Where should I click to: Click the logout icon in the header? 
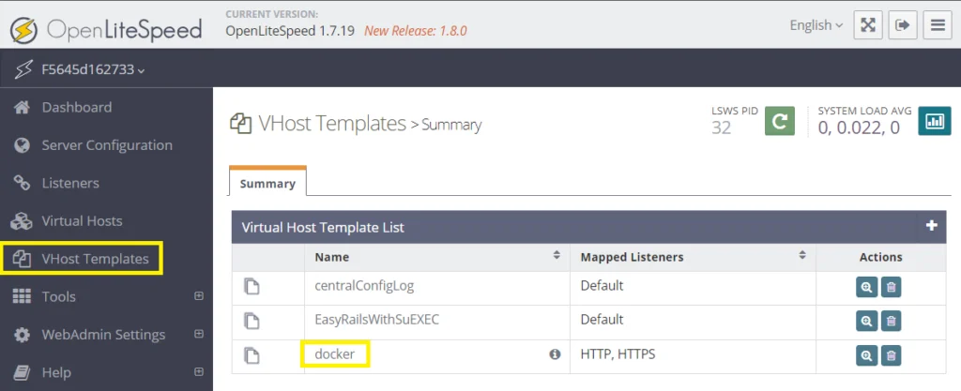pyautogui.click(x=902, y=25)
